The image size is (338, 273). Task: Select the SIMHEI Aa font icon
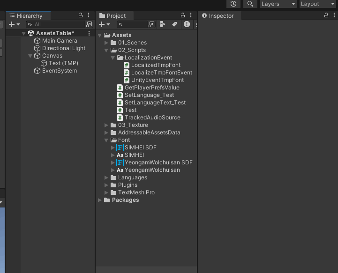pyautogui.click(x=120, y=155)
